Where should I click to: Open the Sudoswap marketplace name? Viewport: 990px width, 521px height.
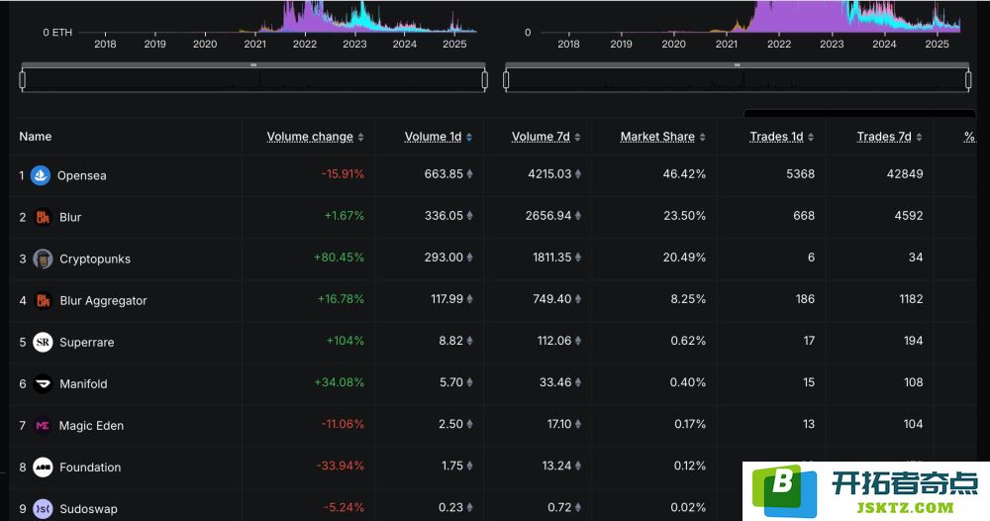88,509
